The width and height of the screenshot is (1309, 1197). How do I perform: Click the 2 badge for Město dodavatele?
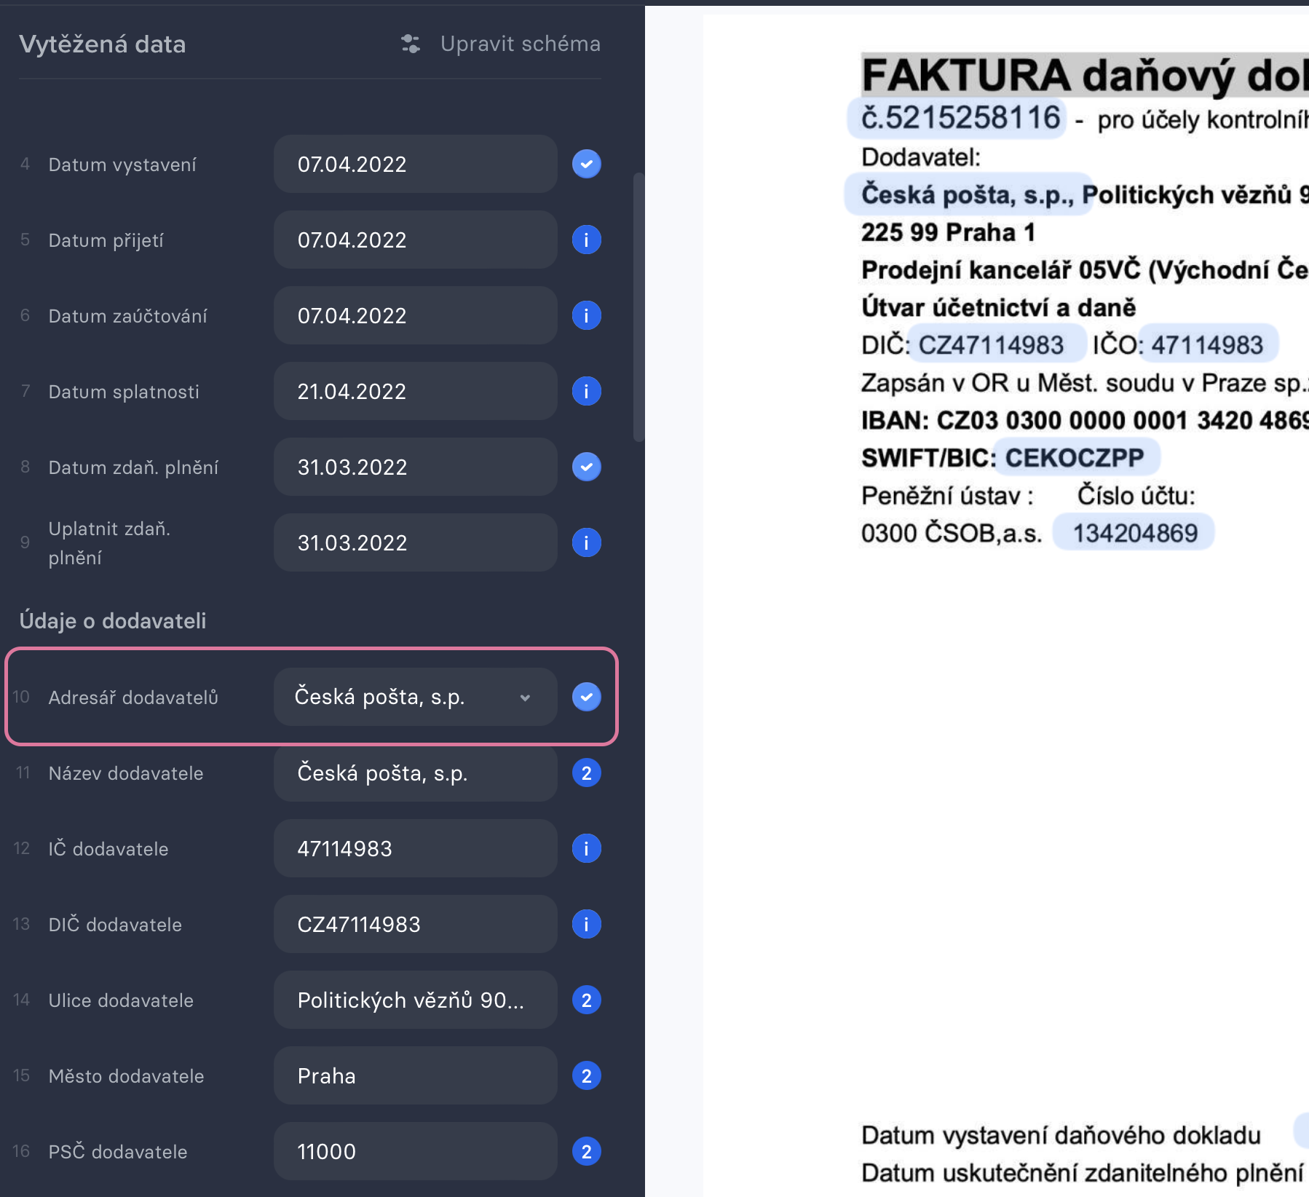pyautogui.click(x=586, y=1075)
